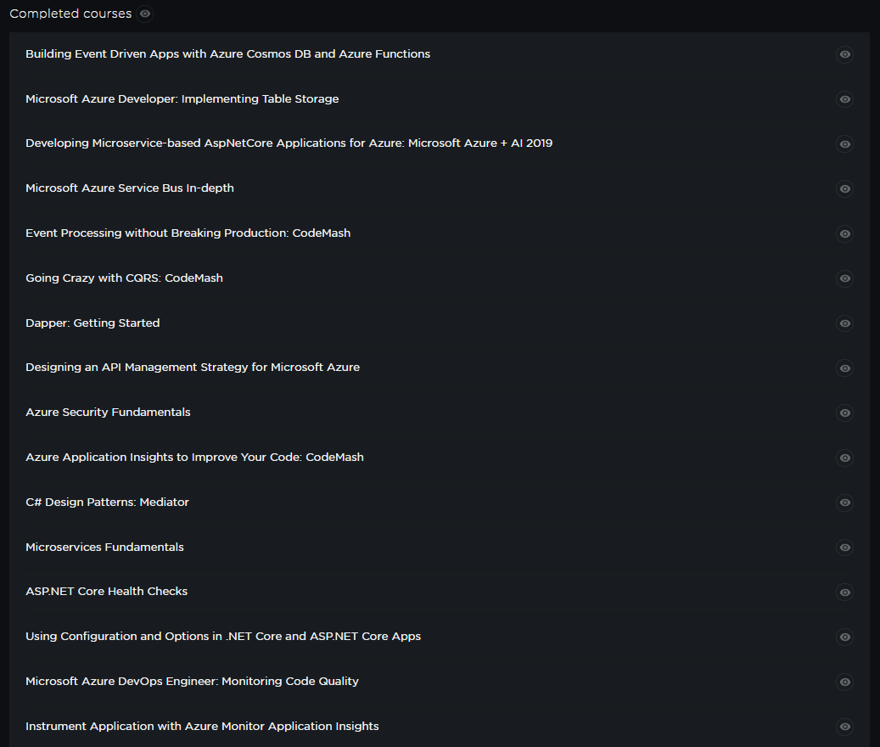Hide the Microservice-based AspNetCore Applications course

(844, 144)
